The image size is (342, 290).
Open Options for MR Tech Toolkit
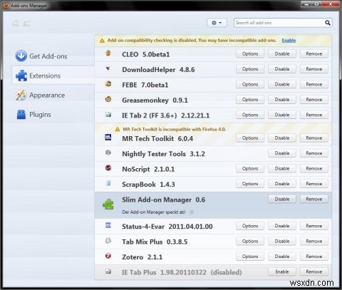[x=250, y=138]
